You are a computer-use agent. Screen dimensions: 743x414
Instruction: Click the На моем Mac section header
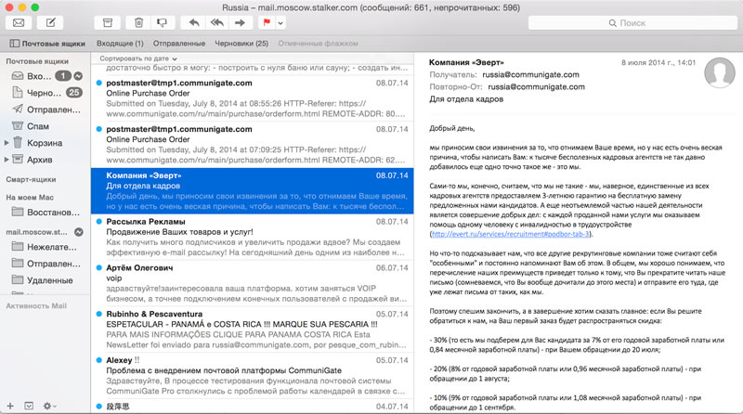[30, 197]
